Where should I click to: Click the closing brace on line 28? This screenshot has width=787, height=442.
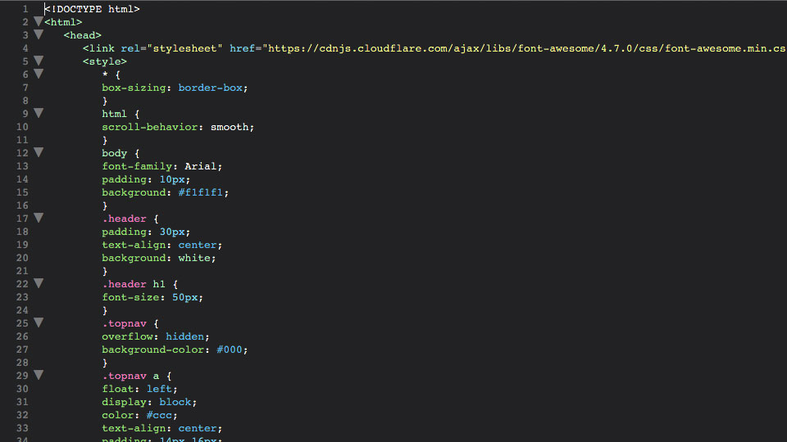click(x=105, y=363)
